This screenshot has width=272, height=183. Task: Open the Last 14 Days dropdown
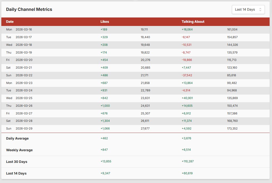tap(248, 10)
